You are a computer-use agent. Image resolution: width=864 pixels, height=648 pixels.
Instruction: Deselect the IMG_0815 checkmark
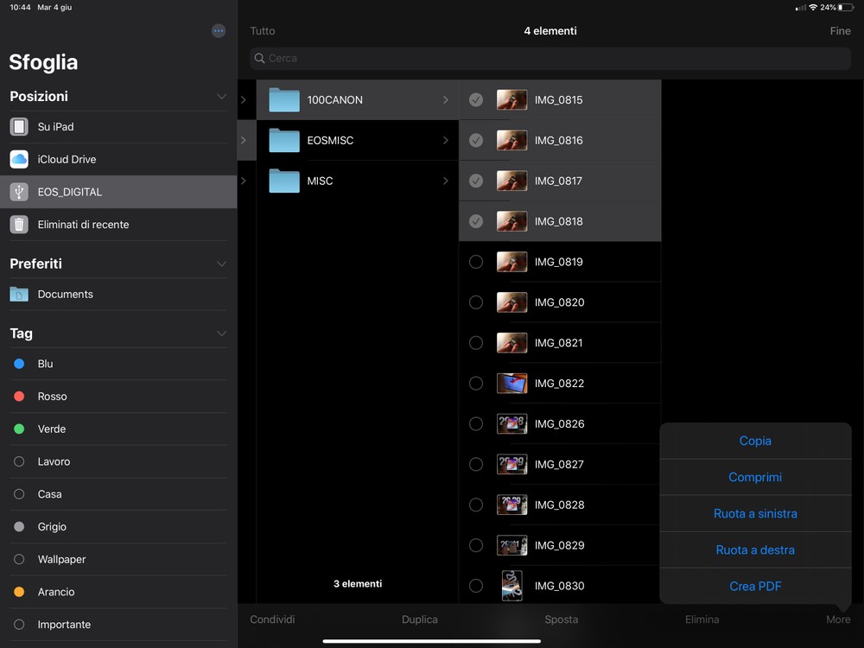[x=476, y=99]
